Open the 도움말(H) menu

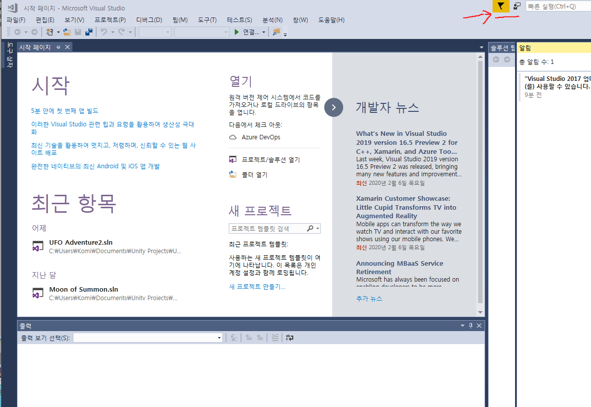click(x=331, y=20)
